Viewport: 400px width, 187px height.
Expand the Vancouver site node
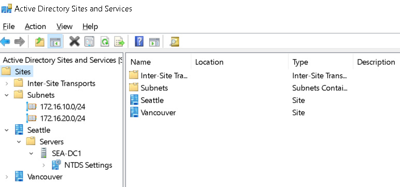coord(7,177)
